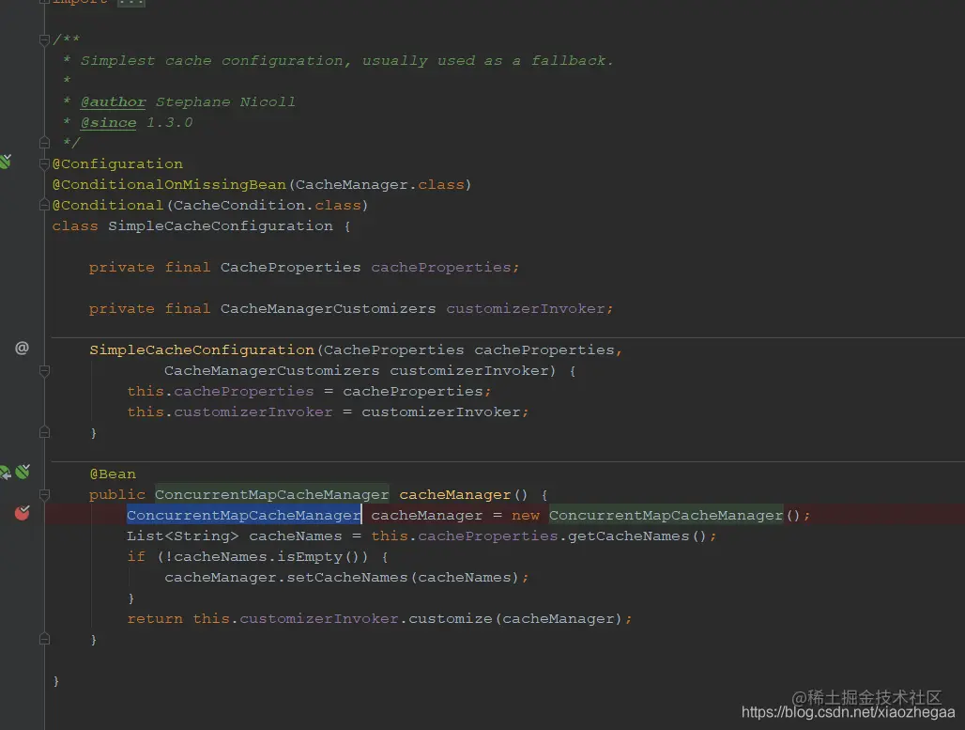The width and height of the screenshot is (965, 730).
Task: Click the new keyword
Action: [x=526, y=515]
